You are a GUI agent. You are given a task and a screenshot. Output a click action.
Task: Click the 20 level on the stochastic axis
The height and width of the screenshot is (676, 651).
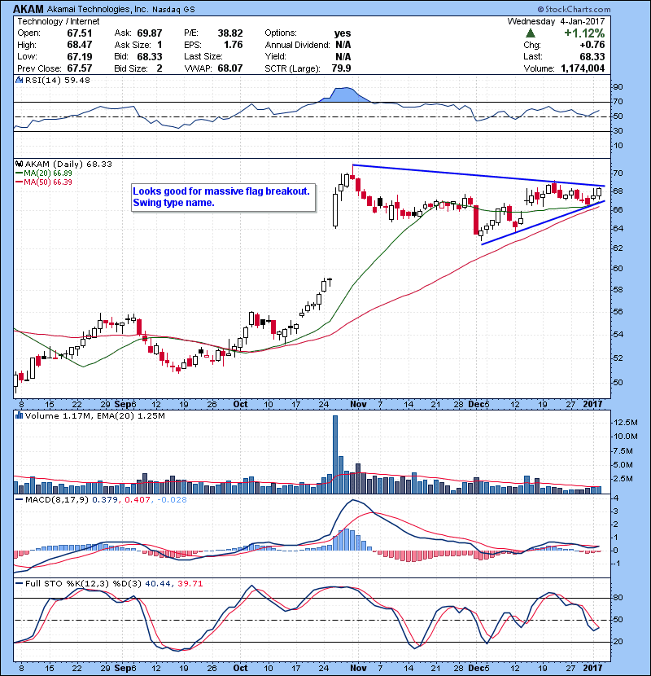point(618,642)
